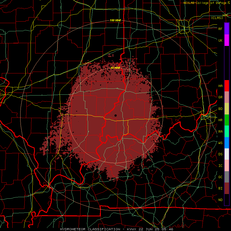
Task: Click the black radar site dot
Action: (x=115, y=115)
